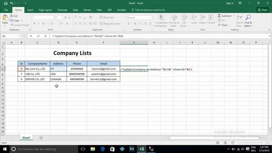Undo the last action in the quick access toolbar

click(x=11, y=3)
